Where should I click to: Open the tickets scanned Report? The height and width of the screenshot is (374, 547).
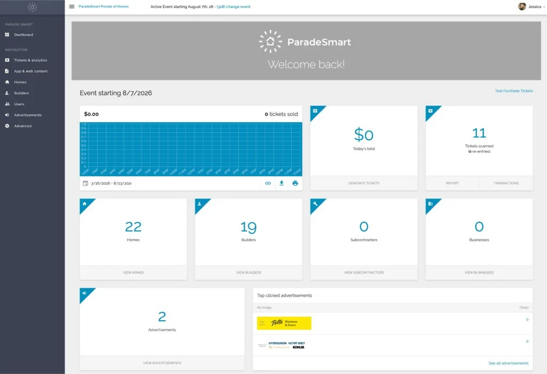click(x=452, y=183)
